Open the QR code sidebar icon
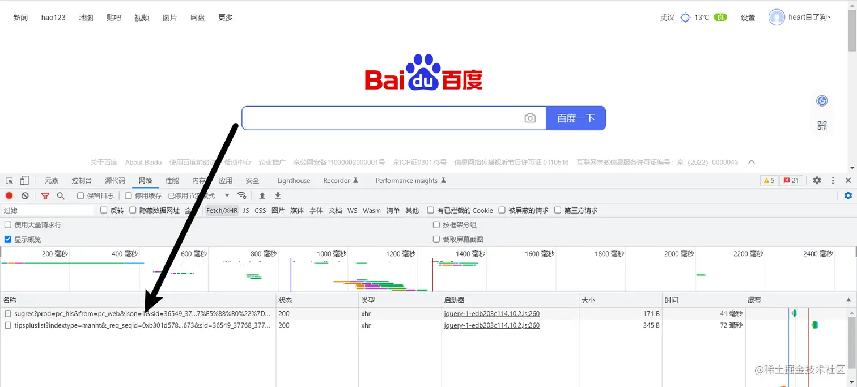Screen dimensions: 857x387 point(822,126)
